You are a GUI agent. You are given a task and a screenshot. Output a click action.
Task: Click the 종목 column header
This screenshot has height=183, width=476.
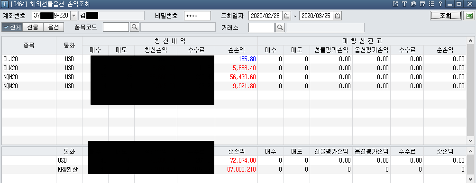[x=29, y=45]
